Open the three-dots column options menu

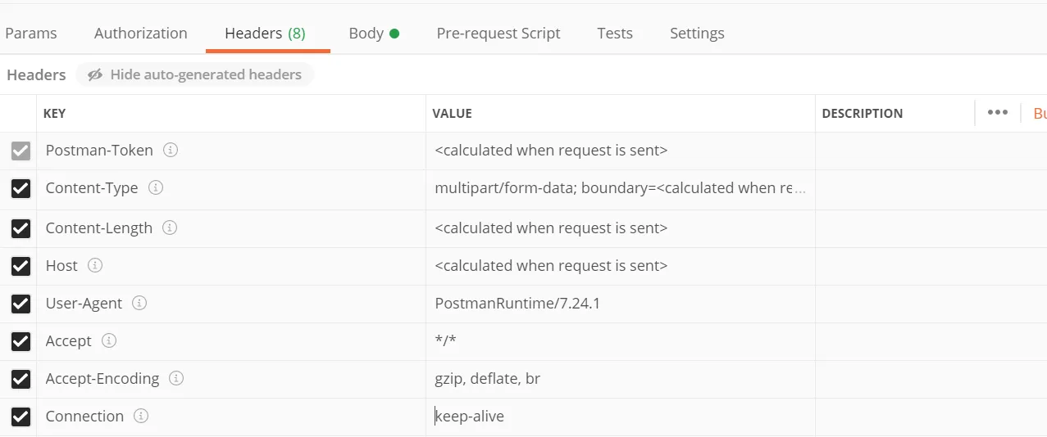tap(997, 113)
